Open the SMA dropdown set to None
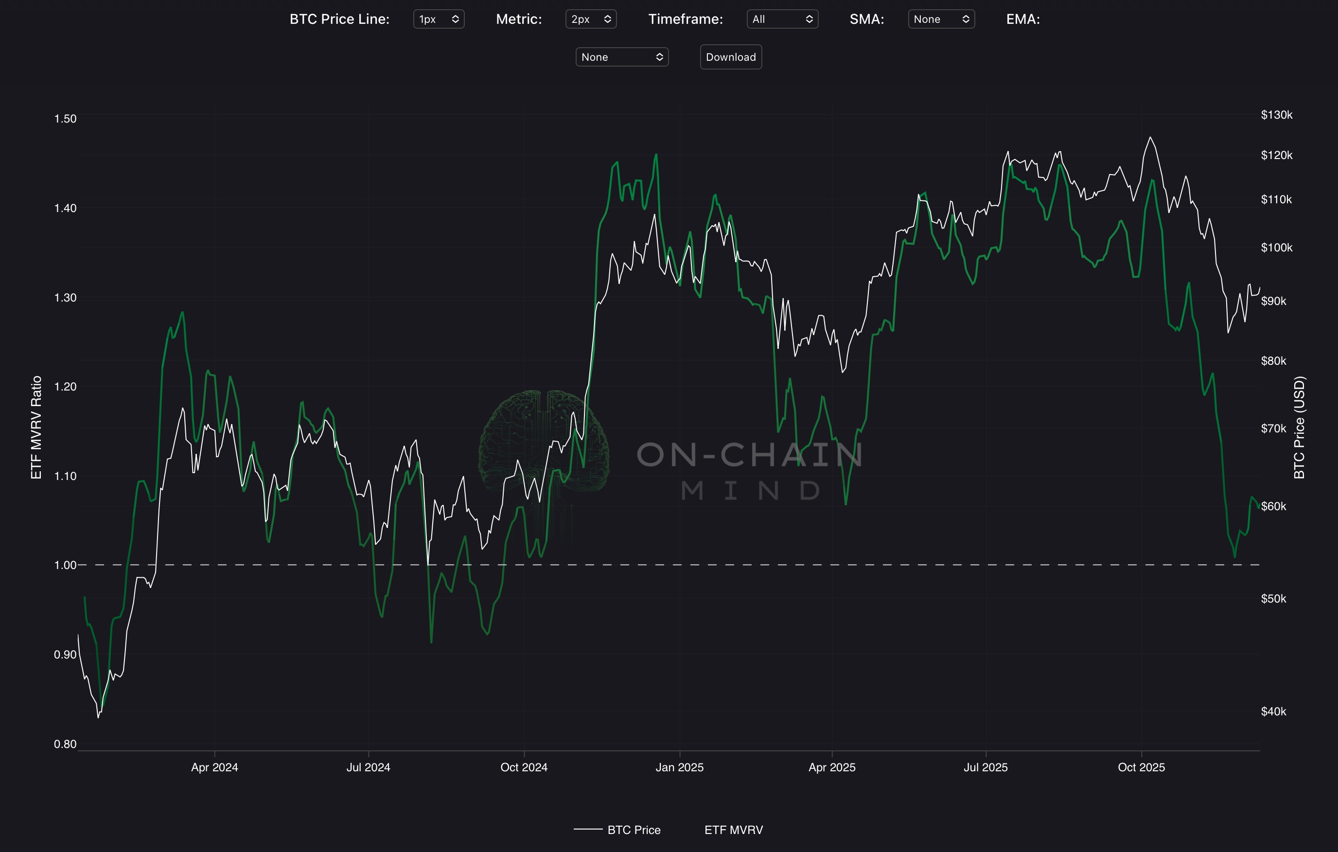This screenshot has height=852, width=1338. point(941,19)
